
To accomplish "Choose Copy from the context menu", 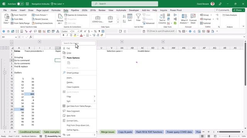I will point(79,53).
